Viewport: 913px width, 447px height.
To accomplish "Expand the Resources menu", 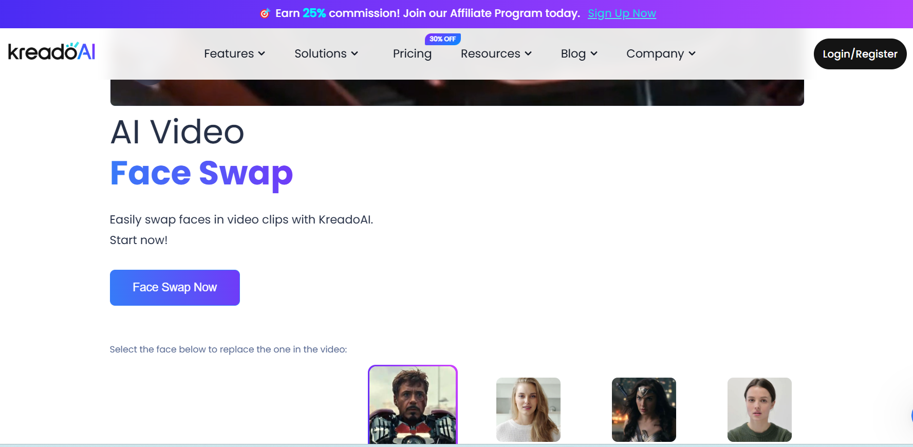I will pos(496,53).
